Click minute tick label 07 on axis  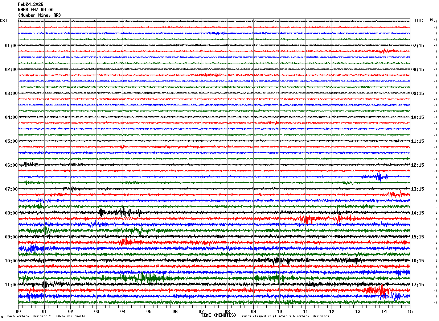click(201, 311)
